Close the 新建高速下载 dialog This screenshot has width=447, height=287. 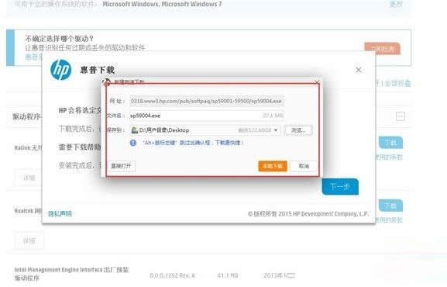[x=317, y=82]
